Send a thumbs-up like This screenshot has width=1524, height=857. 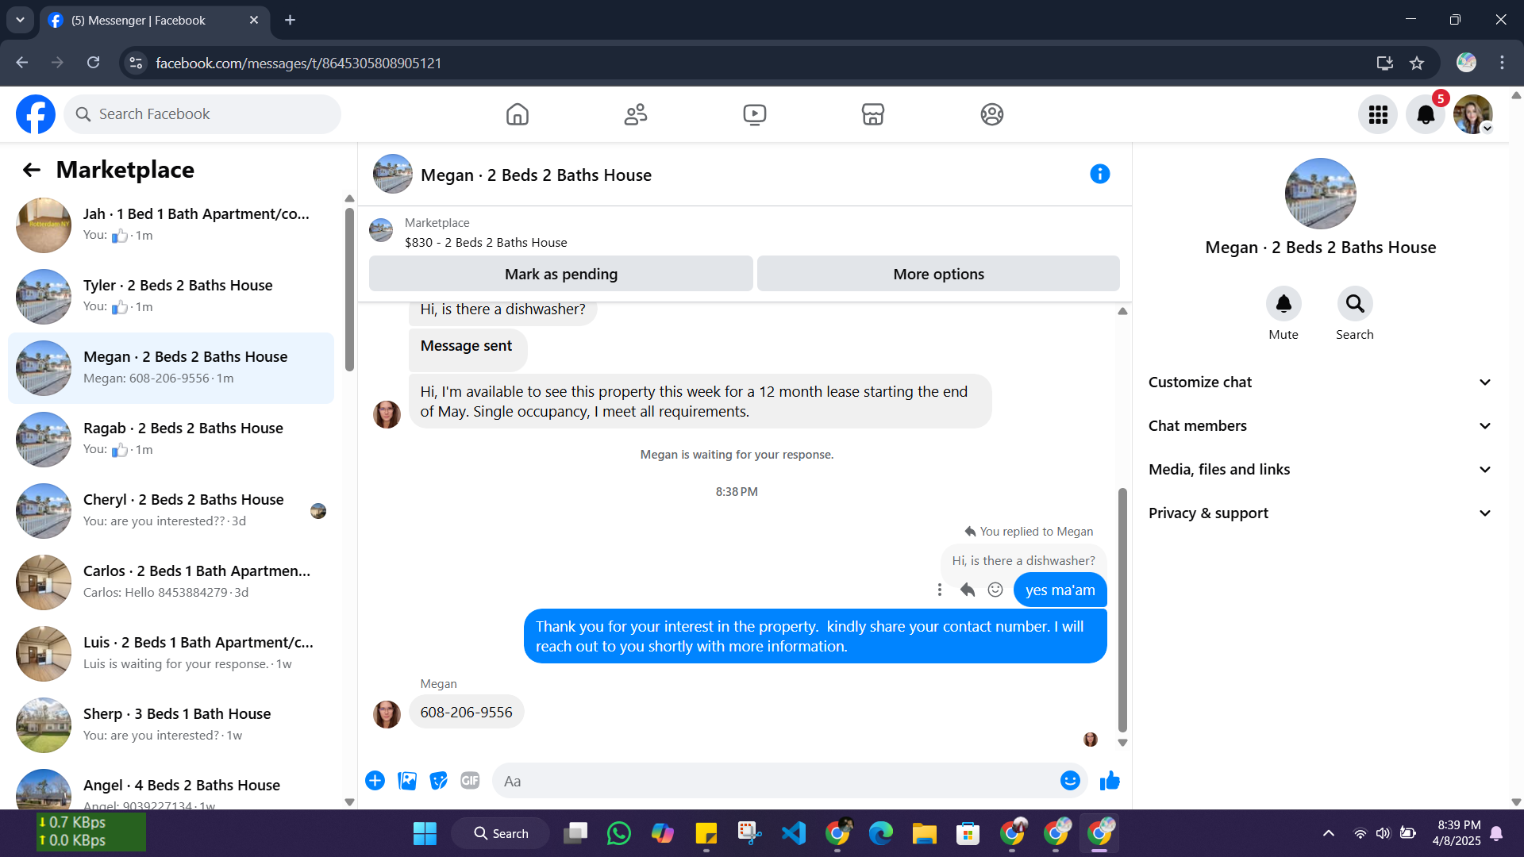coord(1110,781)
